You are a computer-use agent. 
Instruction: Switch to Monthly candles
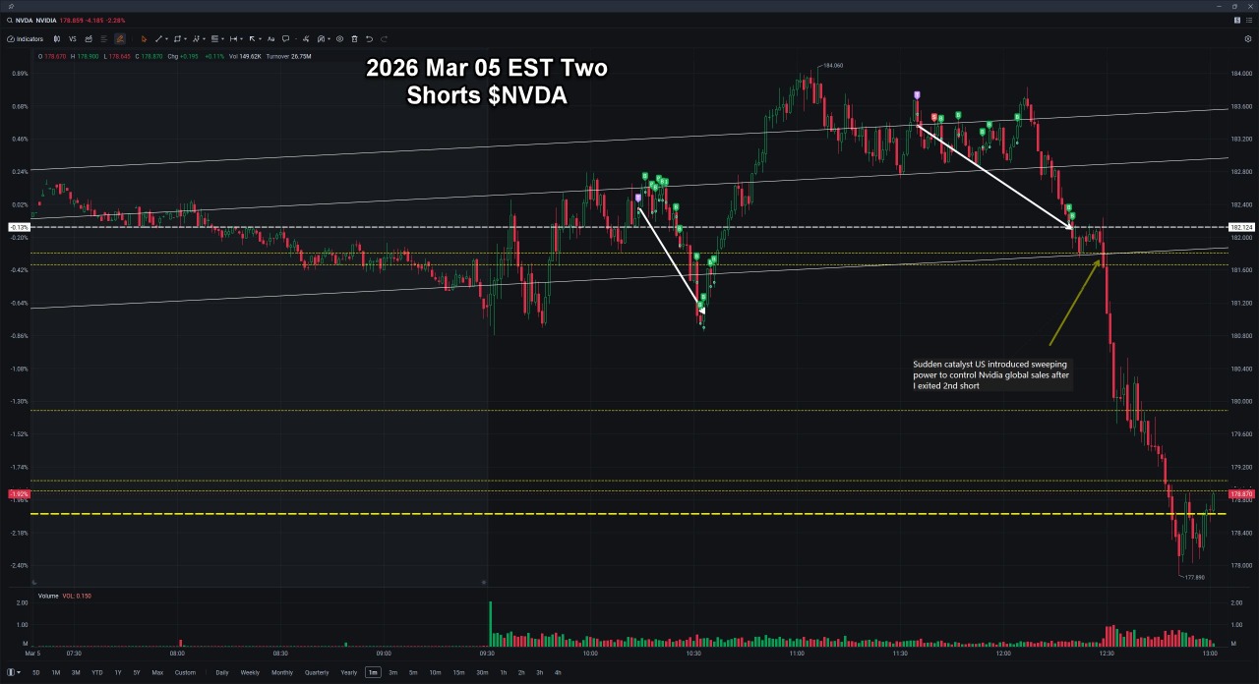pyautogui.click(x=282, y=672)
